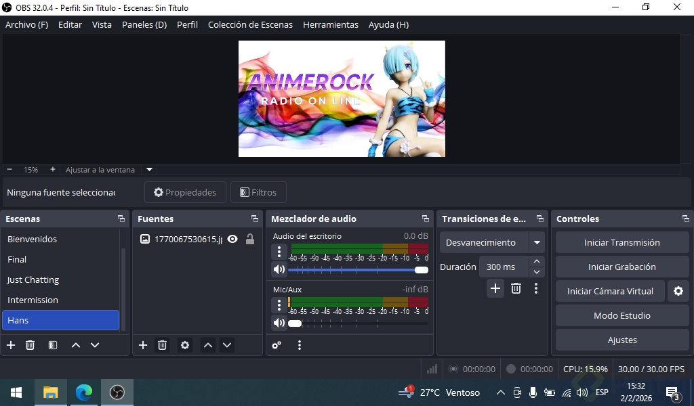Pop out the Escenas dock panel

click(121, 219)
